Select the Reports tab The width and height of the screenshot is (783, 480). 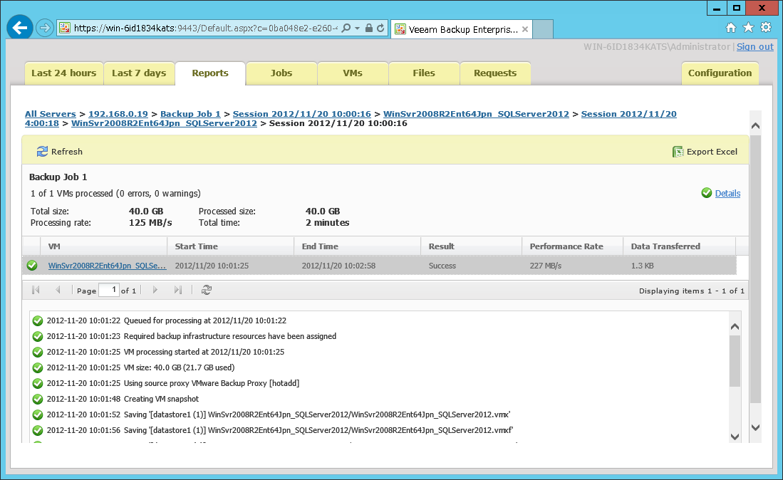click(x=210, y=73)
